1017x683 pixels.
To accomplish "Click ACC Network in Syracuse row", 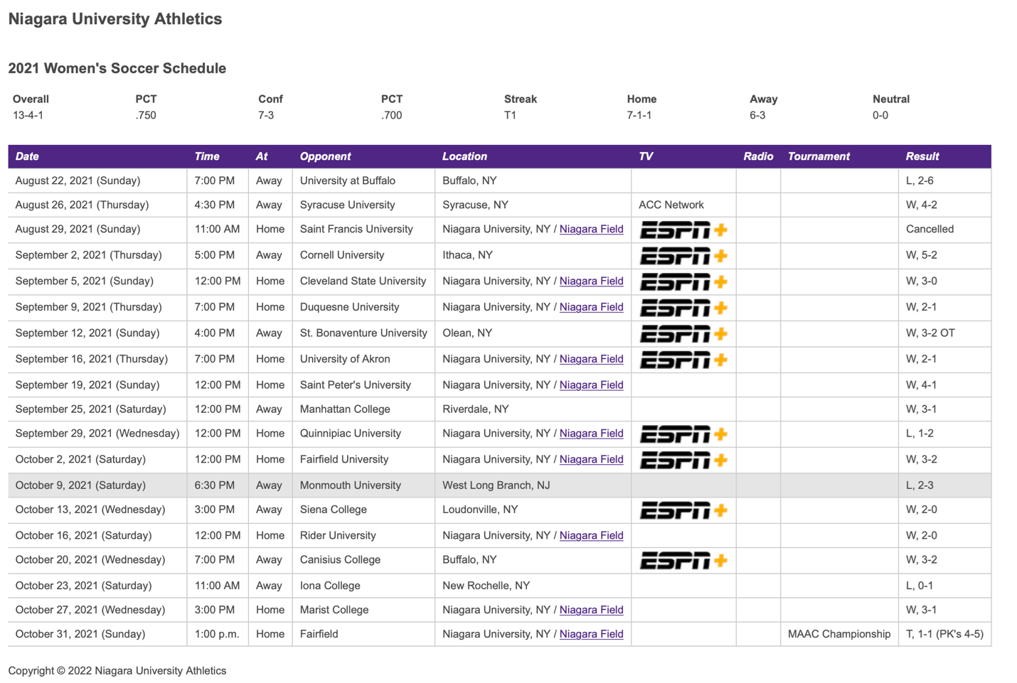I will (x=671, y=205).
